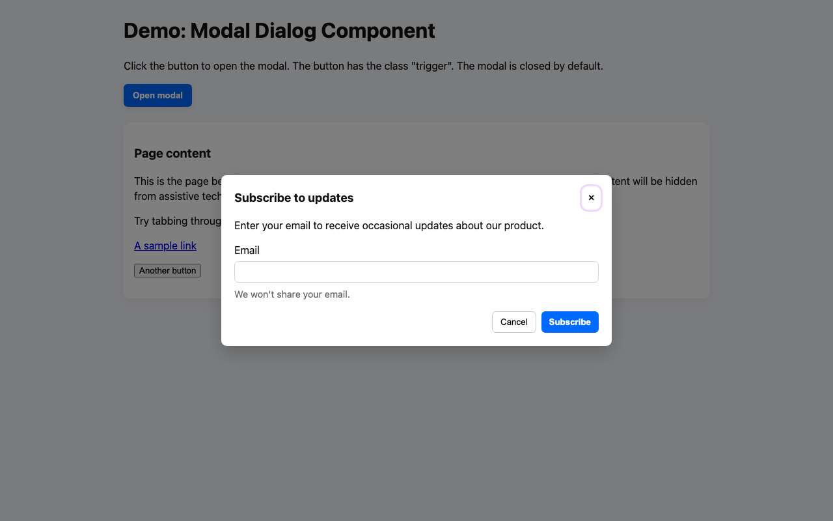Open the modal with the Open modal button

(157, 95)
